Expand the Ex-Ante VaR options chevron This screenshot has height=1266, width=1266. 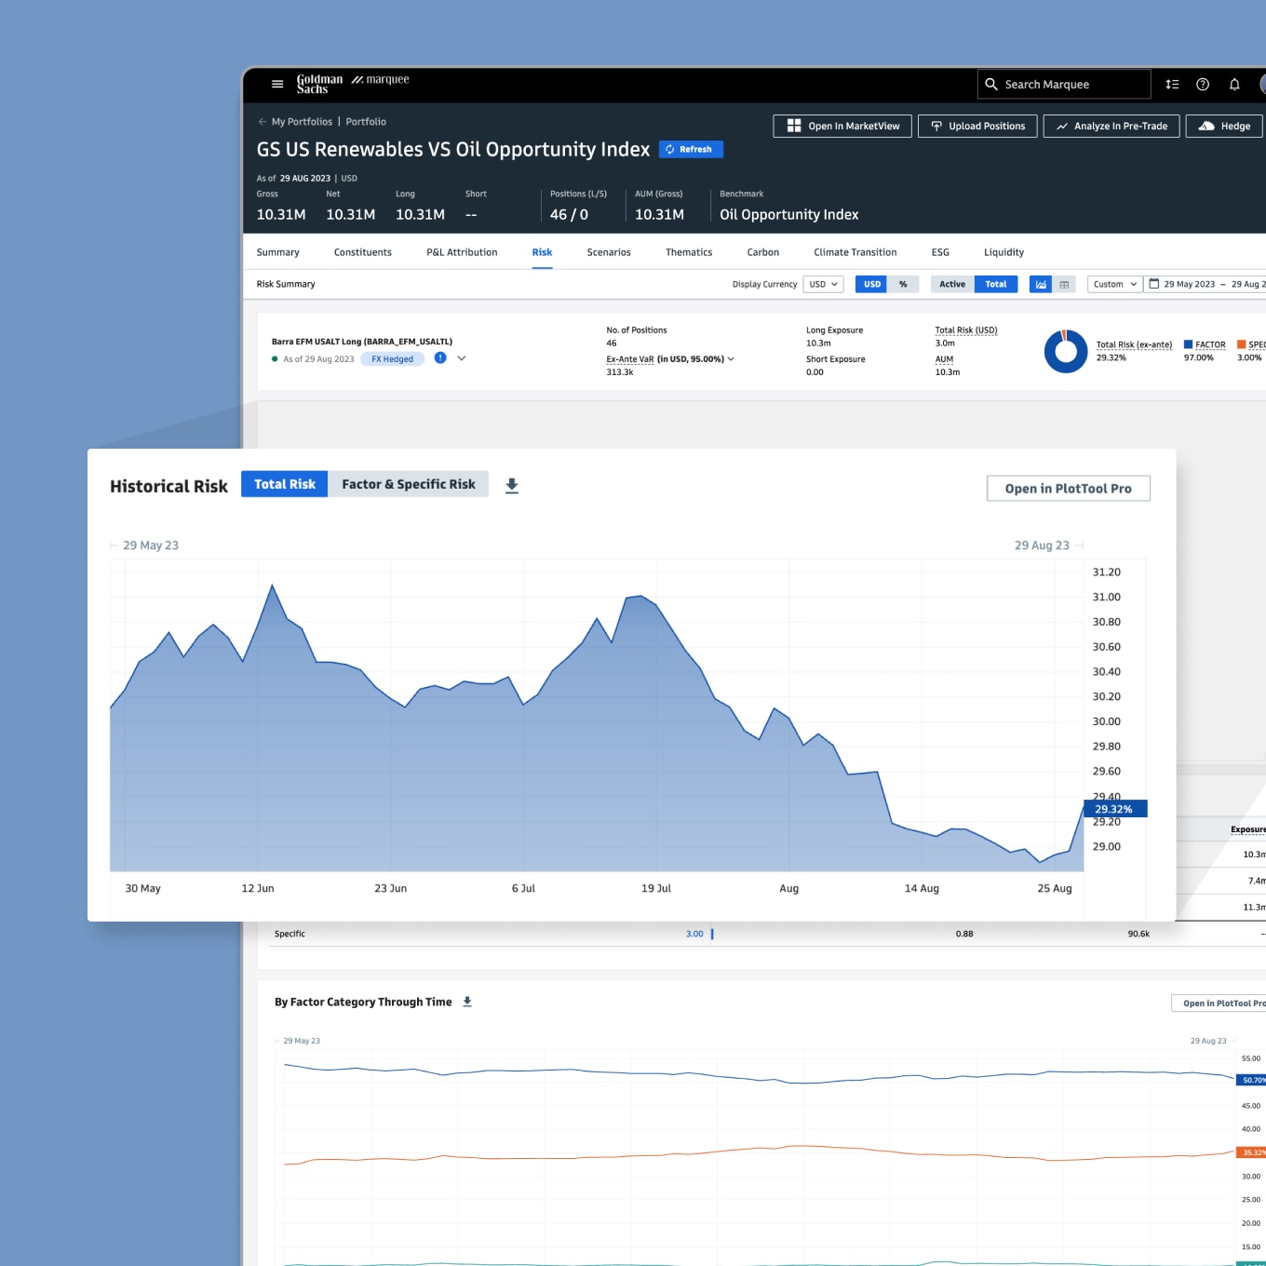click(x=731, y=359)
